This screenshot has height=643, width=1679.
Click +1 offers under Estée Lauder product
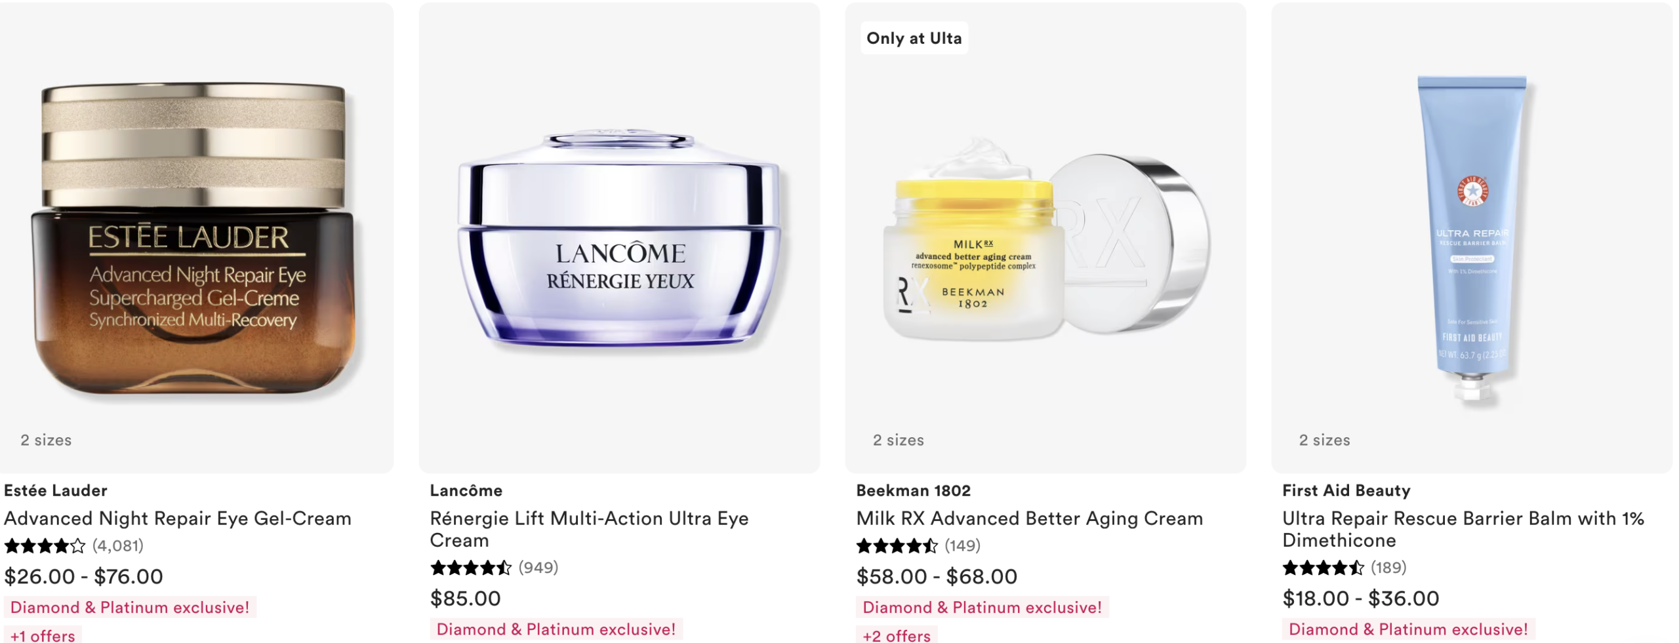click(43, 635)
